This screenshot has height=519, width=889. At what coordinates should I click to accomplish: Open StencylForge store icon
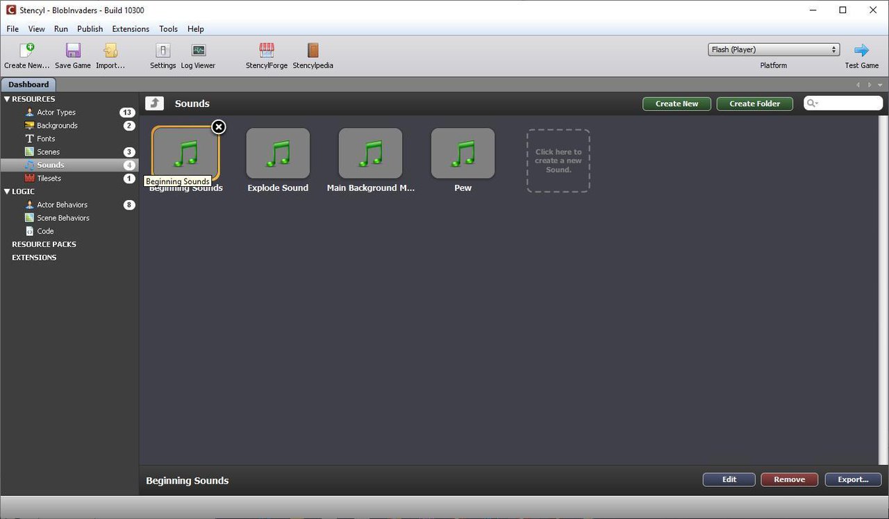pyautogui.click(x=267, y=50)
